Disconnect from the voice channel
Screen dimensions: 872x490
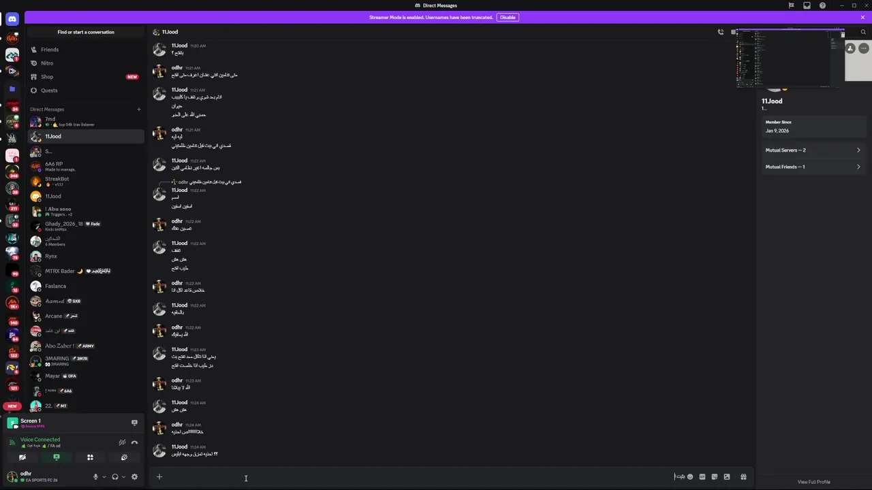[x=134, y=442]
